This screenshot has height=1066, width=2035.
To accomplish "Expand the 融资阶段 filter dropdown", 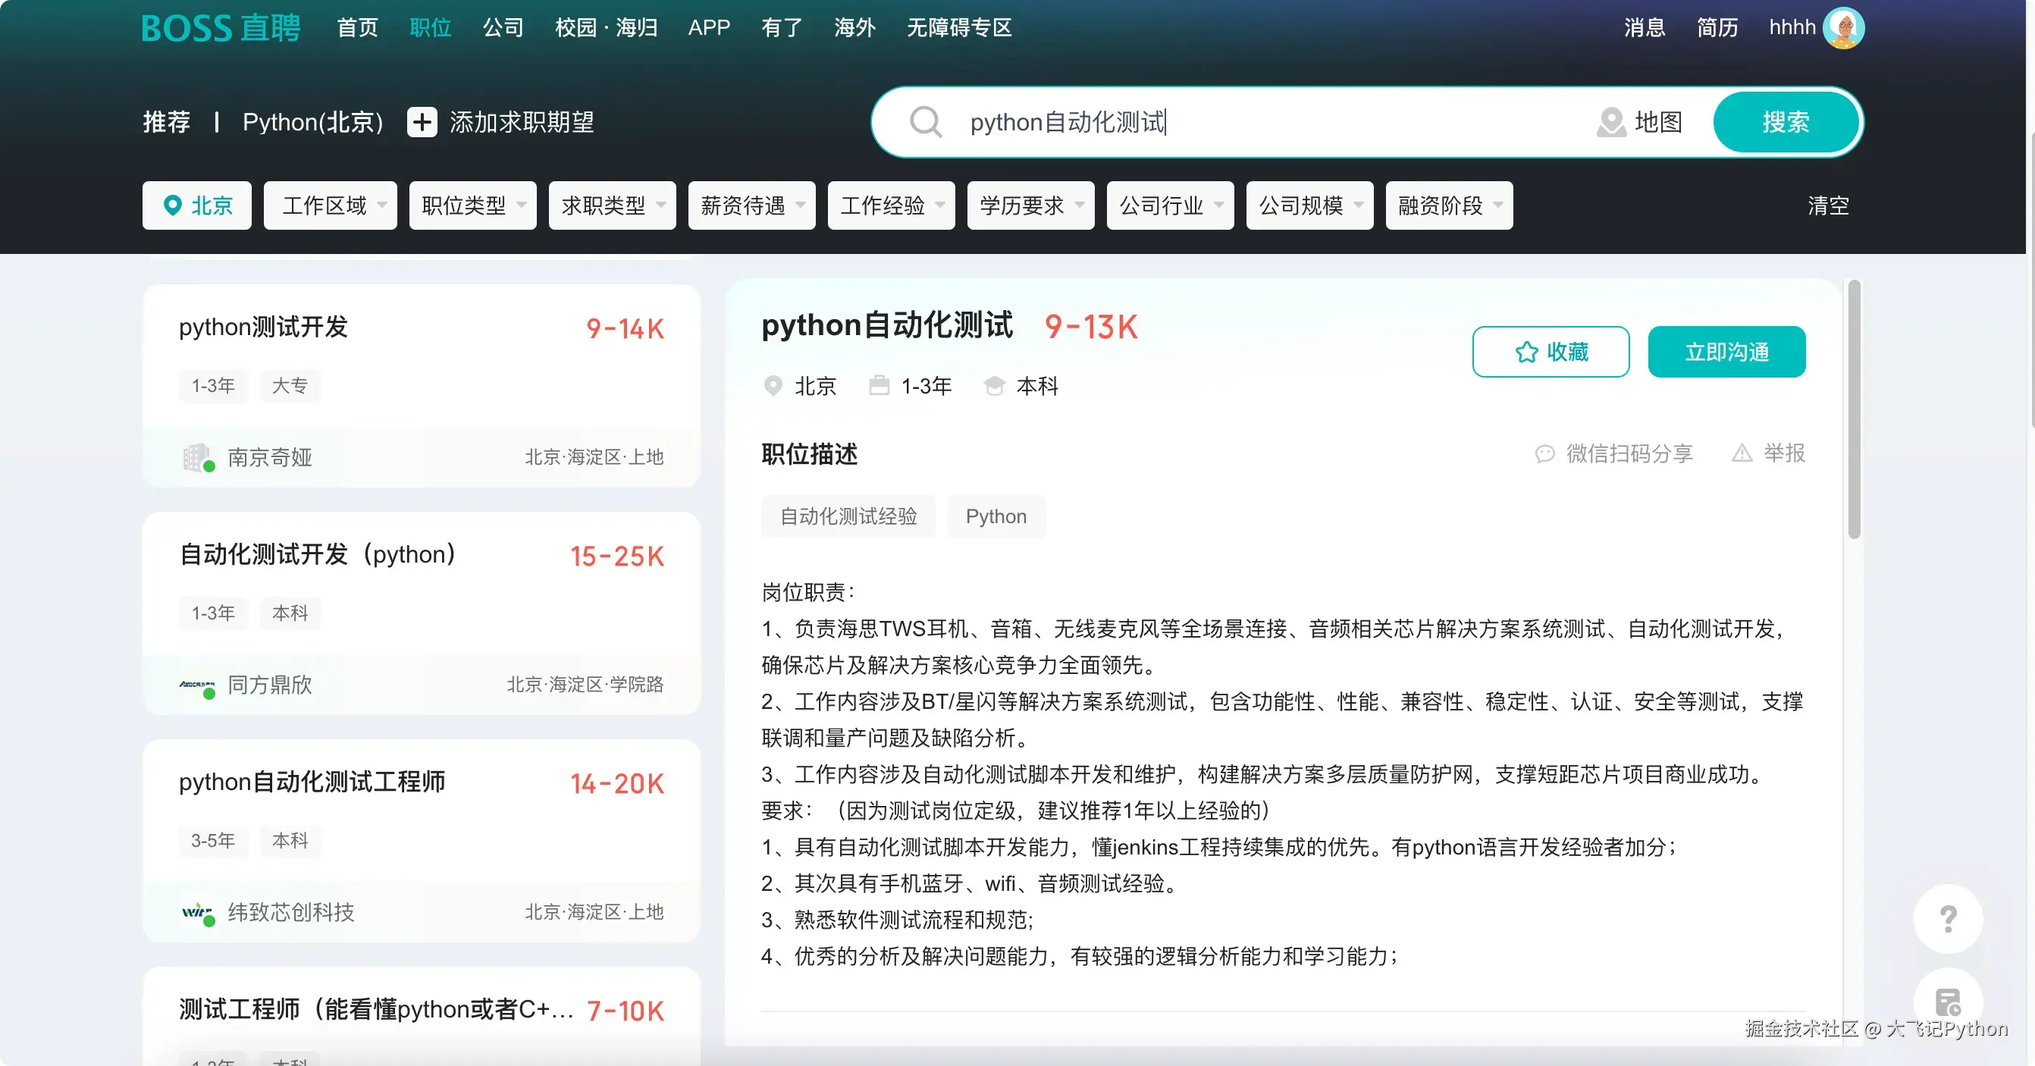I will point(1449,205).
